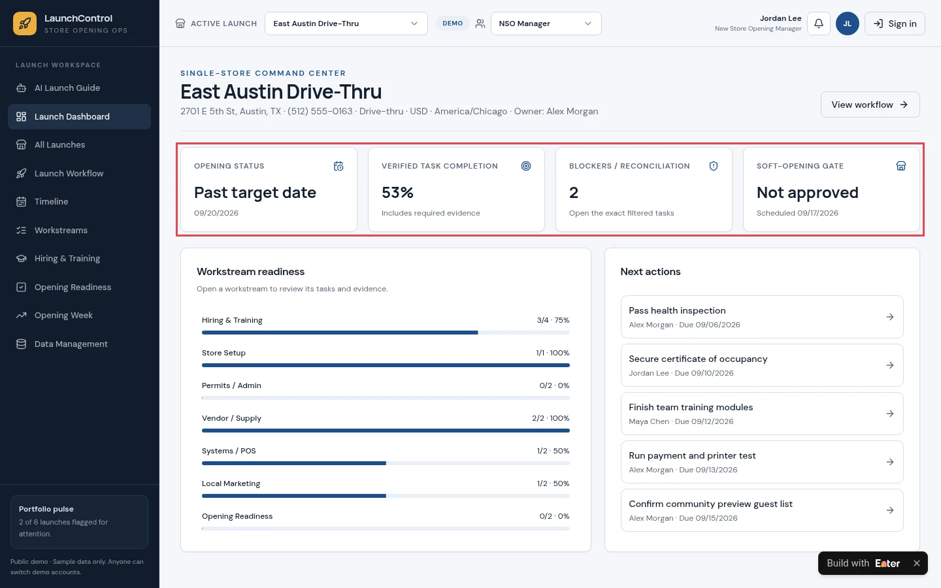This screenshot has width=941, height=588.
Task: Open the Permits / Admin workstream row
Action: tap(386, 391)
